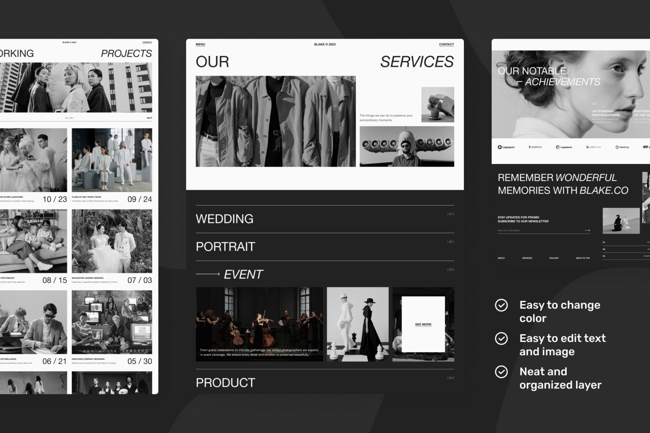Click the 07 / 03 project date

139,280
